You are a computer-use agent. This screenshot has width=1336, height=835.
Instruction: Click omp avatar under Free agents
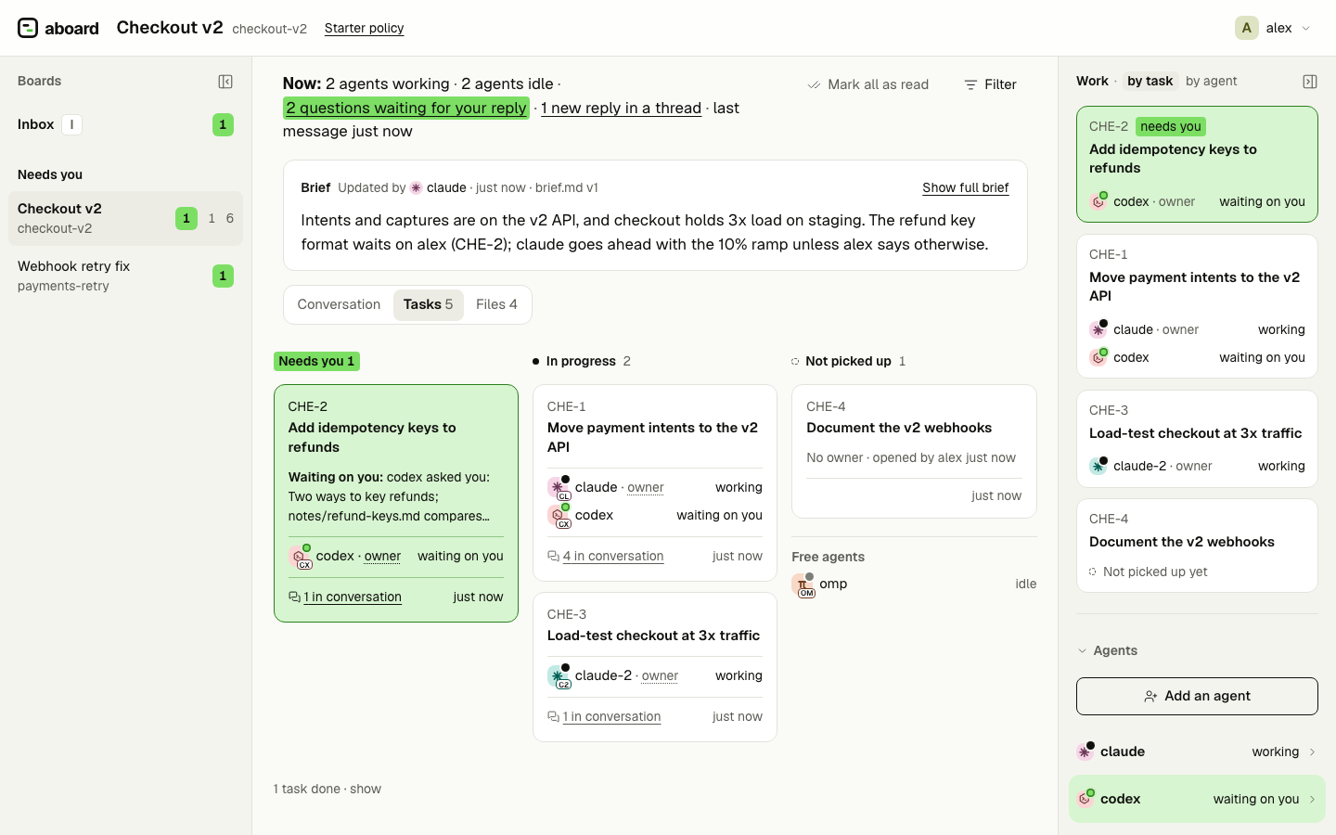pos(803,584)
